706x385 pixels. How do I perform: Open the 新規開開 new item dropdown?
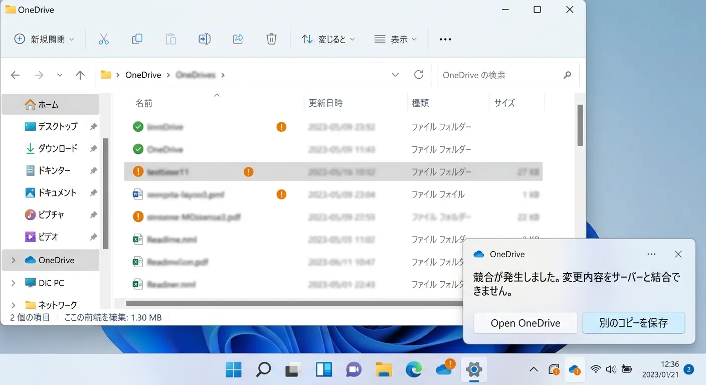pyautogui.click(x=44, y=39)
